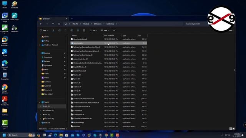Viewport: 246px width, 138px height.
Task: Select OneDrive - Personal in navigation pane
Action: click(50, 45)
